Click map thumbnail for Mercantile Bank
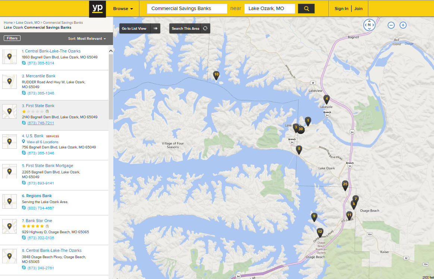The height and width of the screenshot is (279, 434). pyautogui.click(x=9, y=81)
